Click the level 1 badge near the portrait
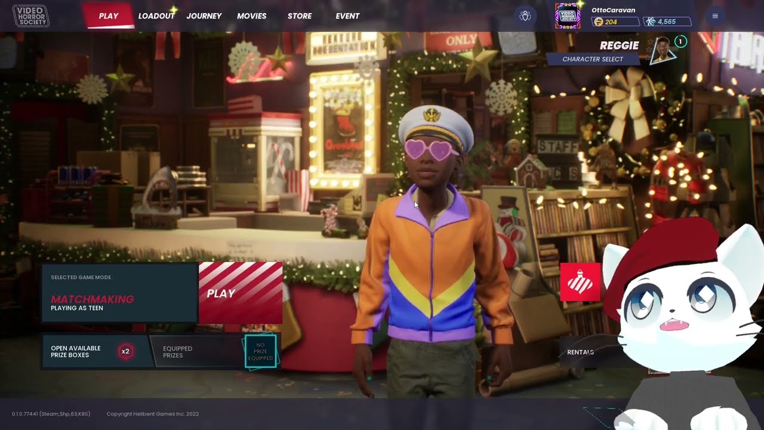The image size is (764, 430). tap(680, 41)
